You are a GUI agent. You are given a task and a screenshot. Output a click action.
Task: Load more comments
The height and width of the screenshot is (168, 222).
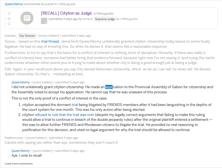19,164
